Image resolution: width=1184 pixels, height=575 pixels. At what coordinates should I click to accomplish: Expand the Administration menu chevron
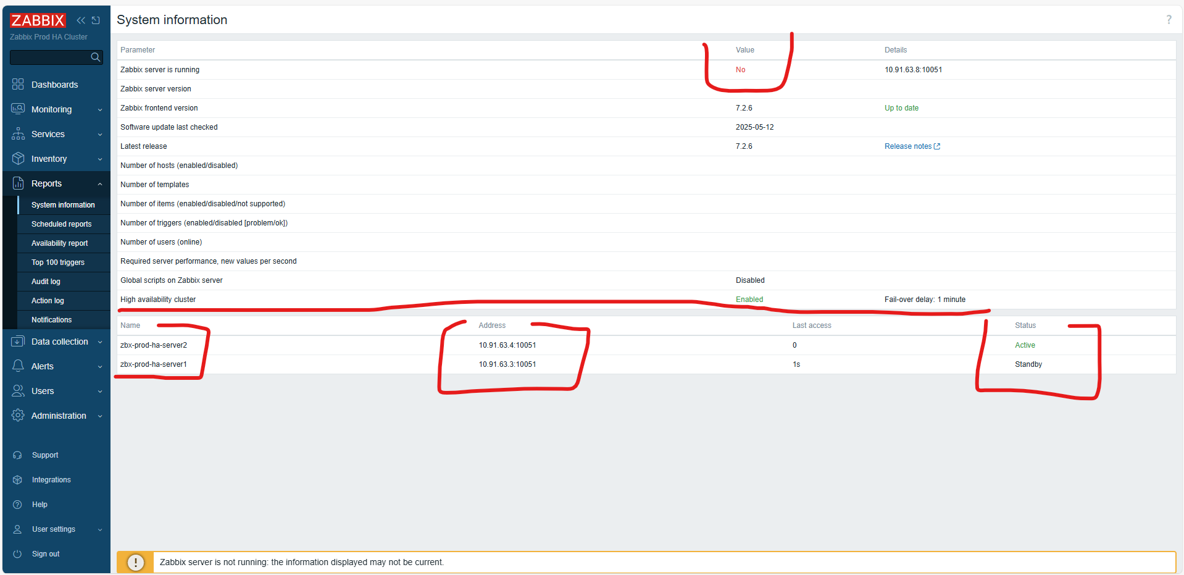click(x=100, y=416)
